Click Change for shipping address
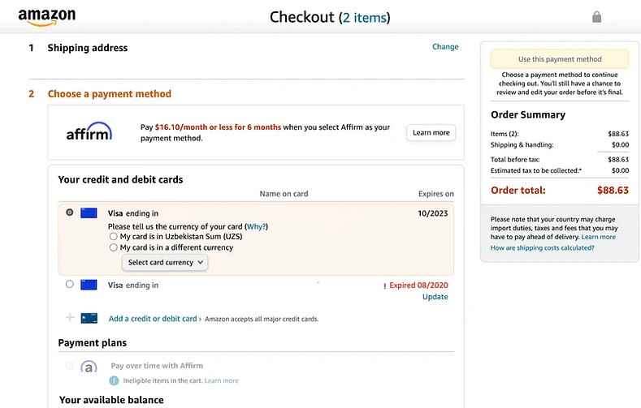This screenshot has height=408, width=641. click(x=445, y=47)
